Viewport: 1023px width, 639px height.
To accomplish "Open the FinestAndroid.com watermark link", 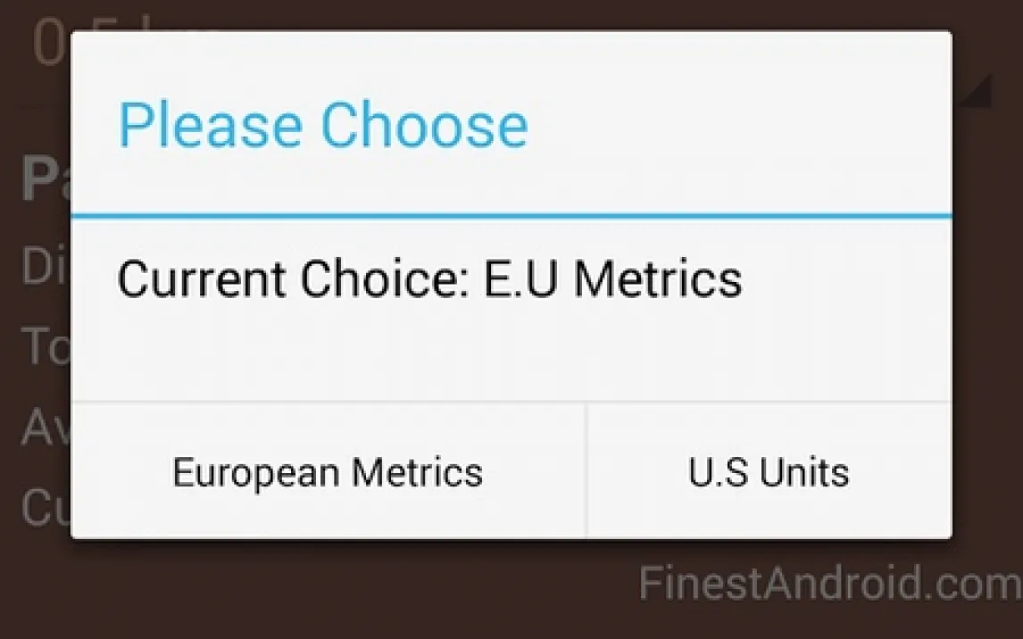I will (829, 584).
